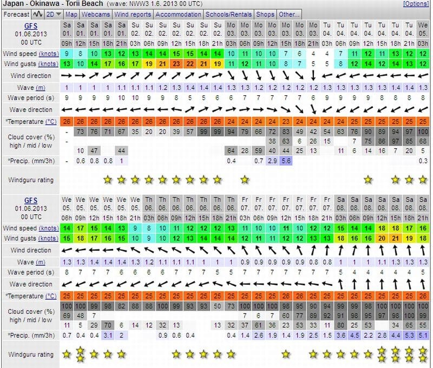This screenshot has height=368, width=433.
Task: Open the graph view icon tab
Action: click(38, 14)
